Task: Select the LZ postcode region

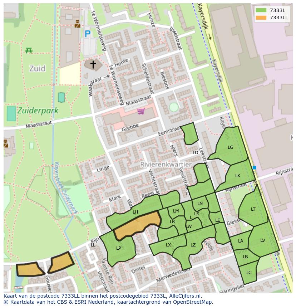Action: coord(193,245)
